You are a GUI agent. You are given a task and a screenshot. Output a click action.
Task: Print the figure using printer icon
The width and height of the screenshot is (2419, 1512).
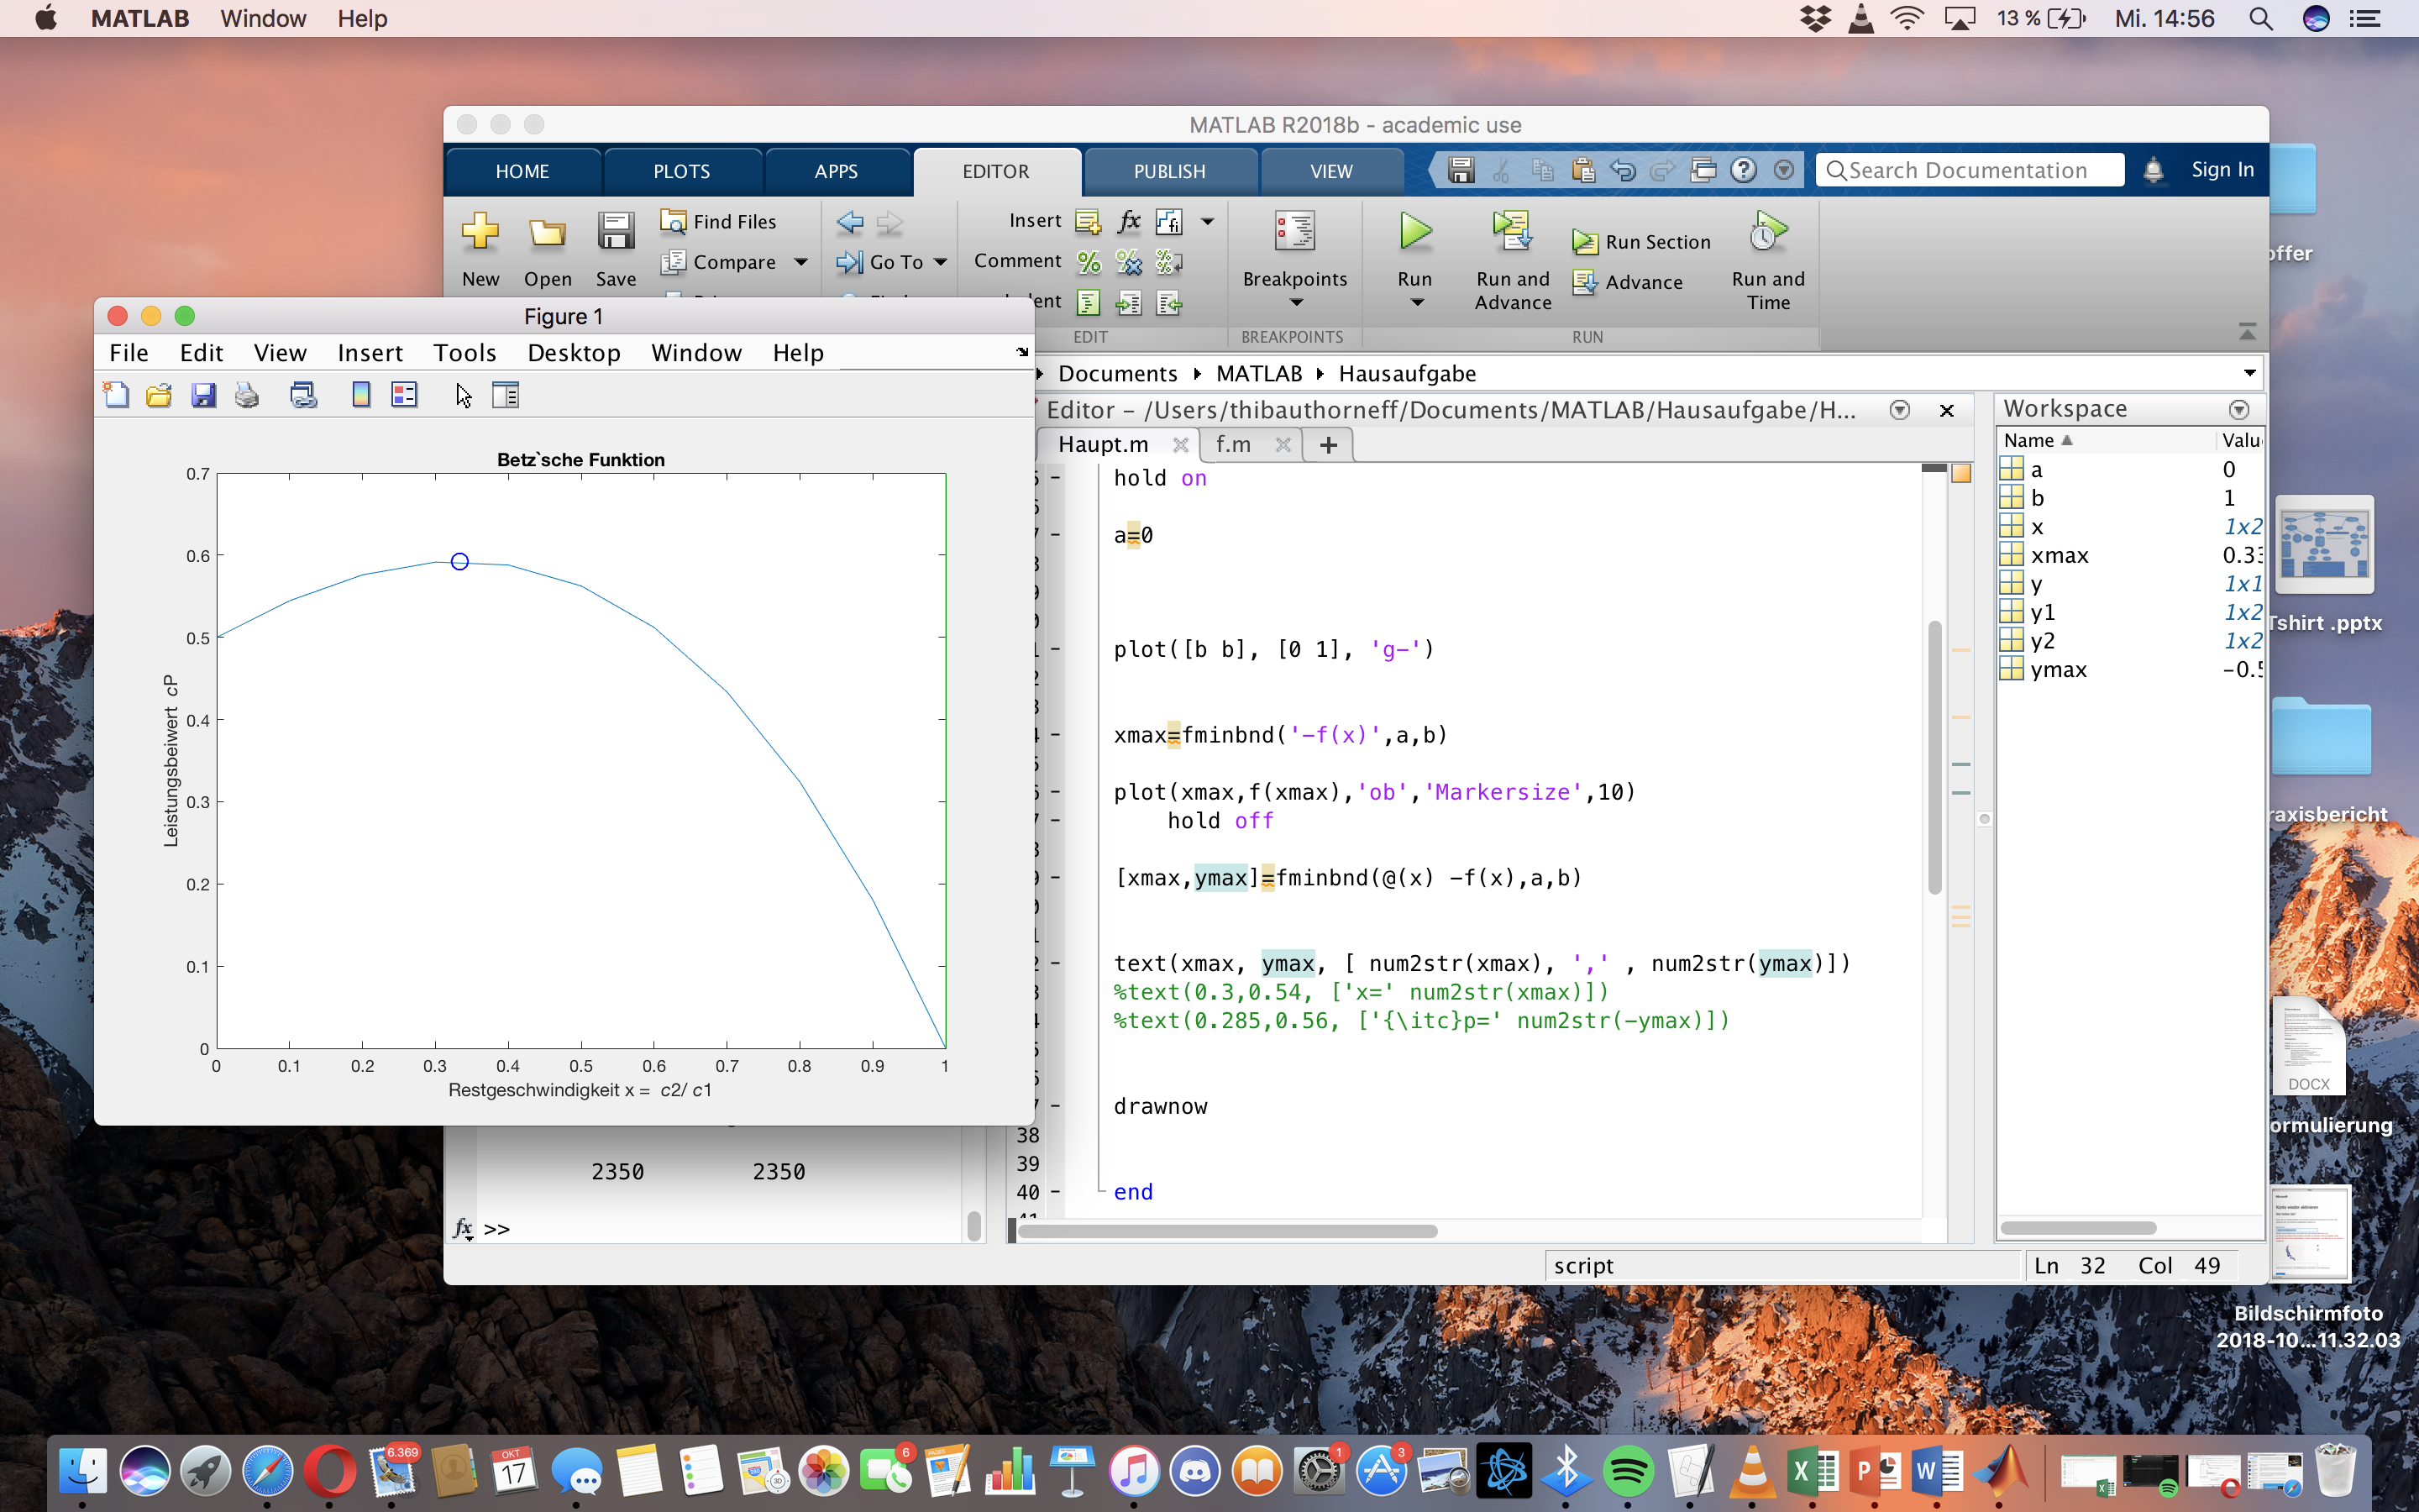[247, 395]
